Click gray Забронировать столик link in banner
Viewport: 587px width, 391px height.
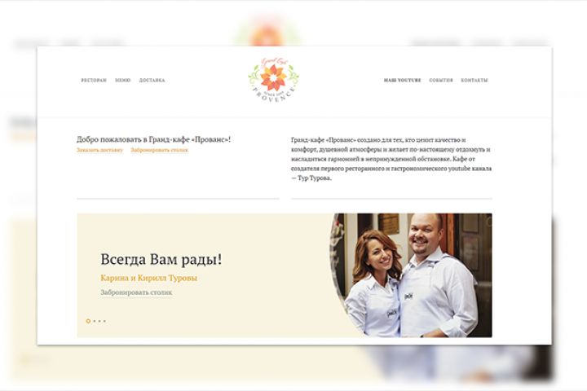(x=136, y=292)
